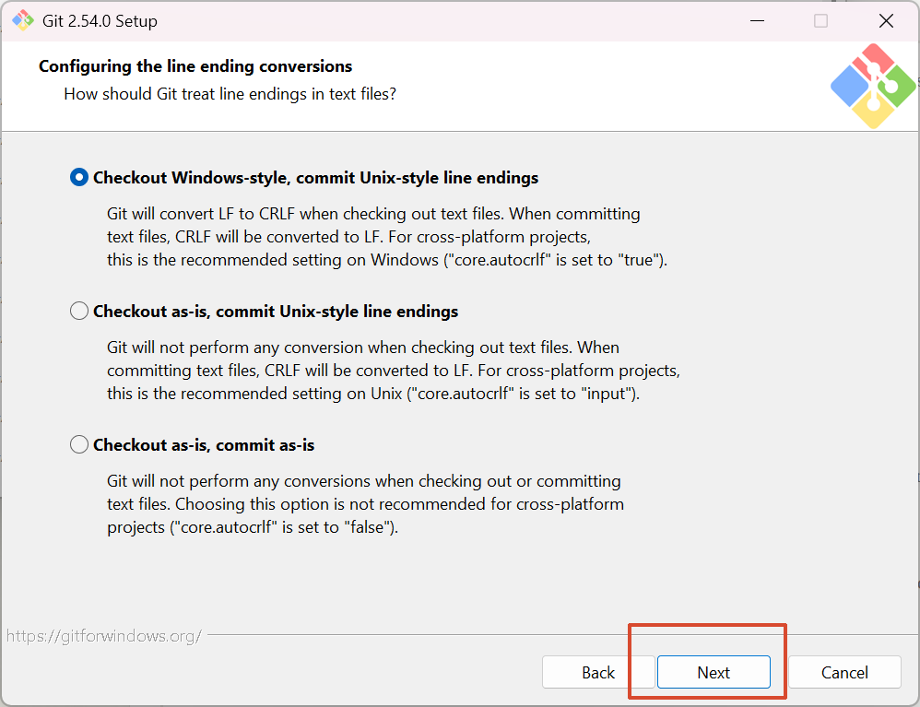Image resolution: width=920 pixels, height=707 pixels.
Task: Choose Checkout as-is, commit Unix-style radio button
Action: 79,312
